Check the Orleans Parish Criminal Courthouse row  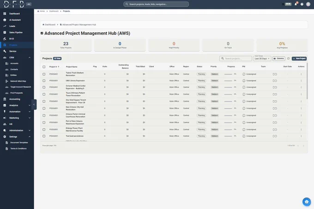(44, 115)
